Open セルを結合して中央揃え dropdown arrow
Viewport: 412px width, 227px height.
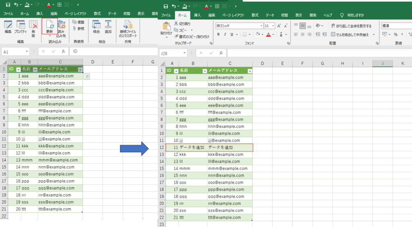tap(374, 35)
